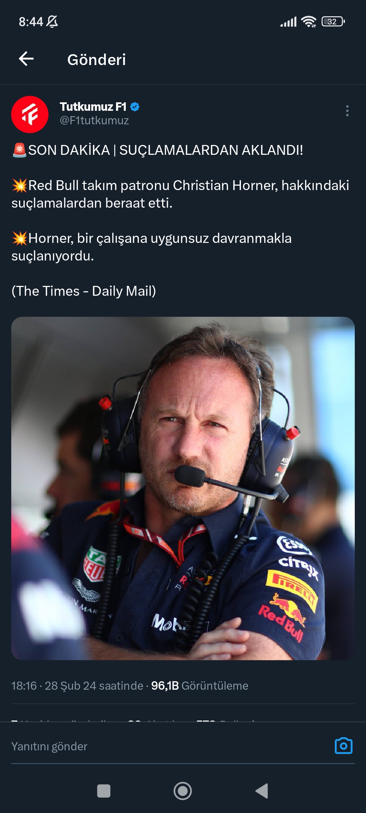Tap the Android home circle button

183,791
